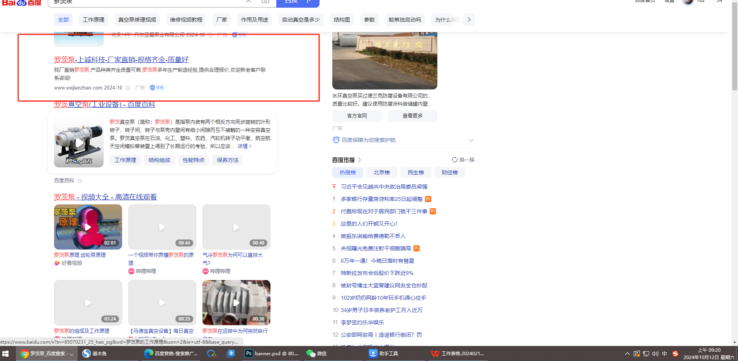
Task: Click the 换一换 refresh icon
Action: point(455,160)
